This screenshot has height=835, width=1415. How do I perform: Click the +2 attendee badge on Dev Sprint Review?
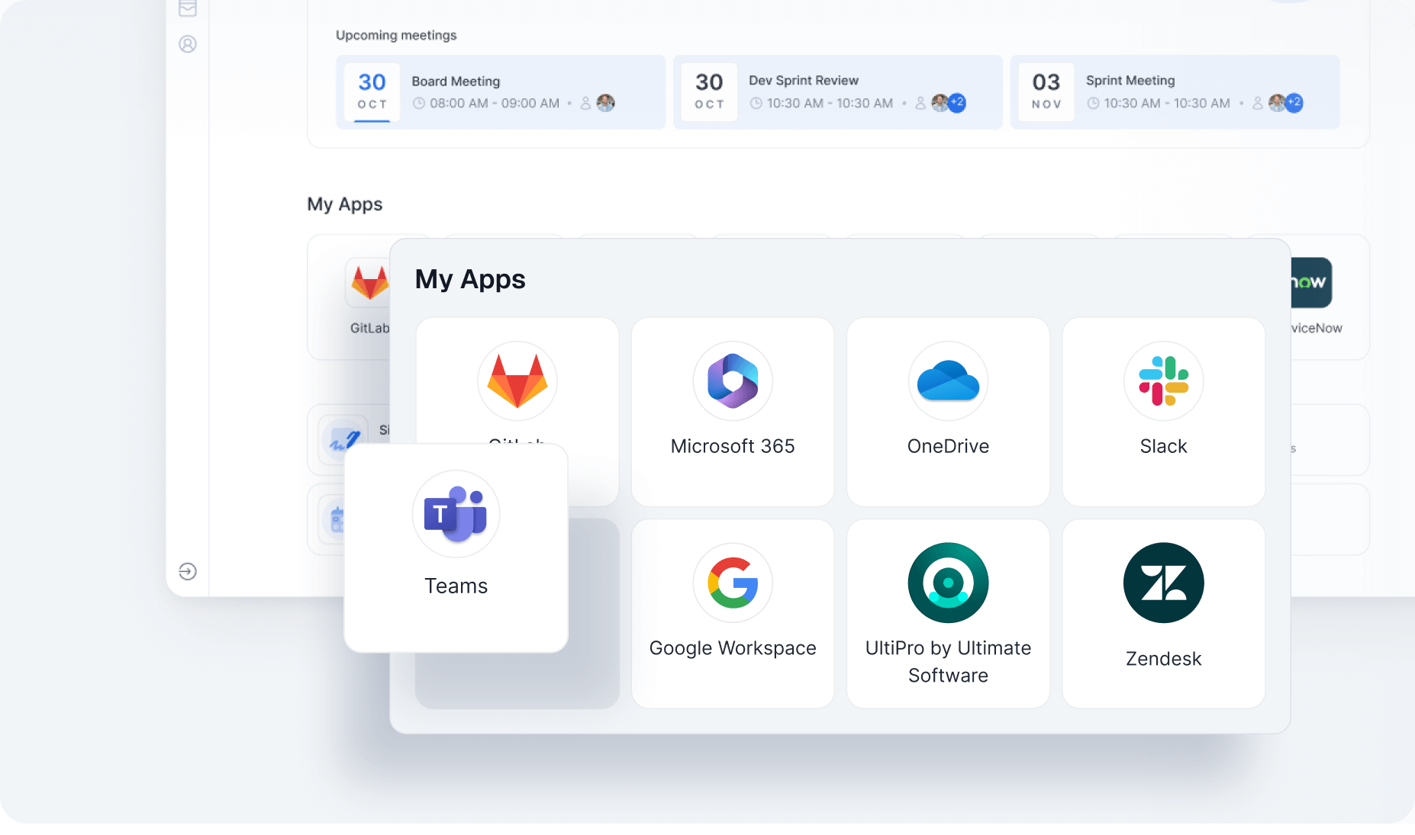956,103
